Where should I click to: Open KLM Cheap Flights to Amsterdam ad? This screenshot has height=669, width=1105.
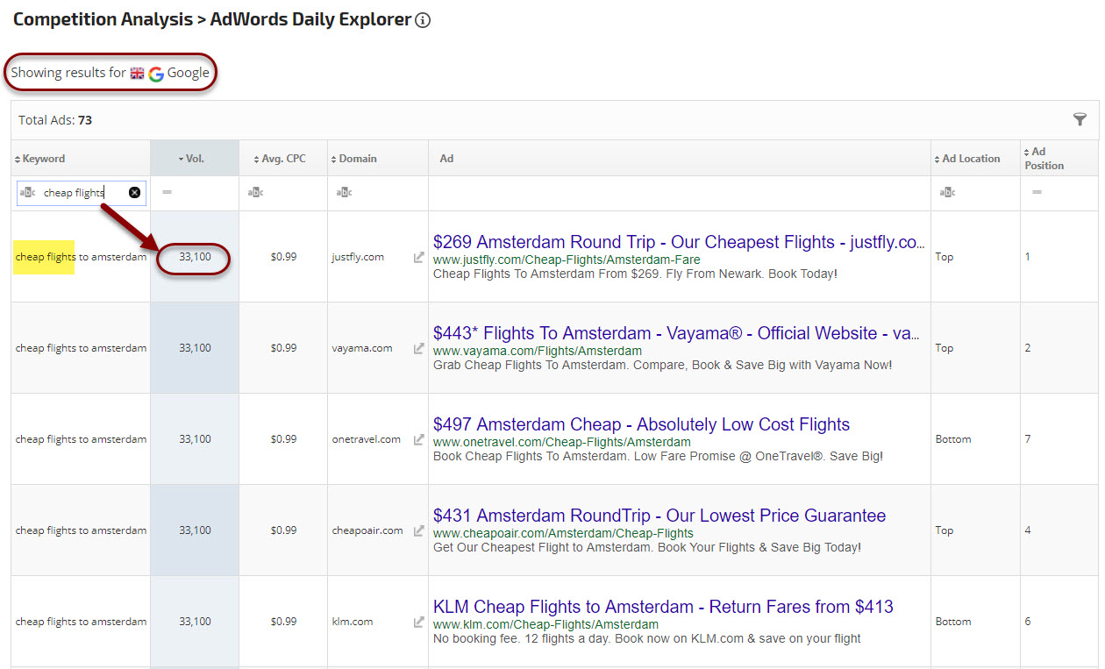coord(662,607)
